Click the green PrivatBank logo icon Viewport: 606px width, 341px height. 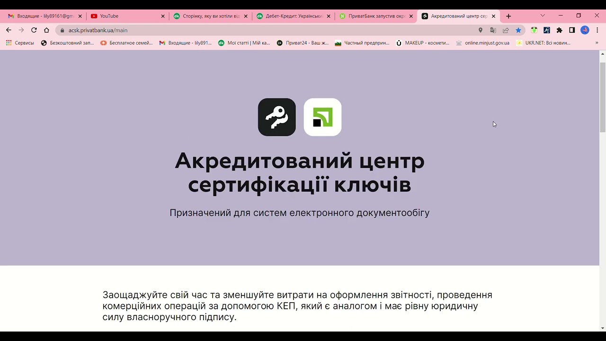pos(322,117)
